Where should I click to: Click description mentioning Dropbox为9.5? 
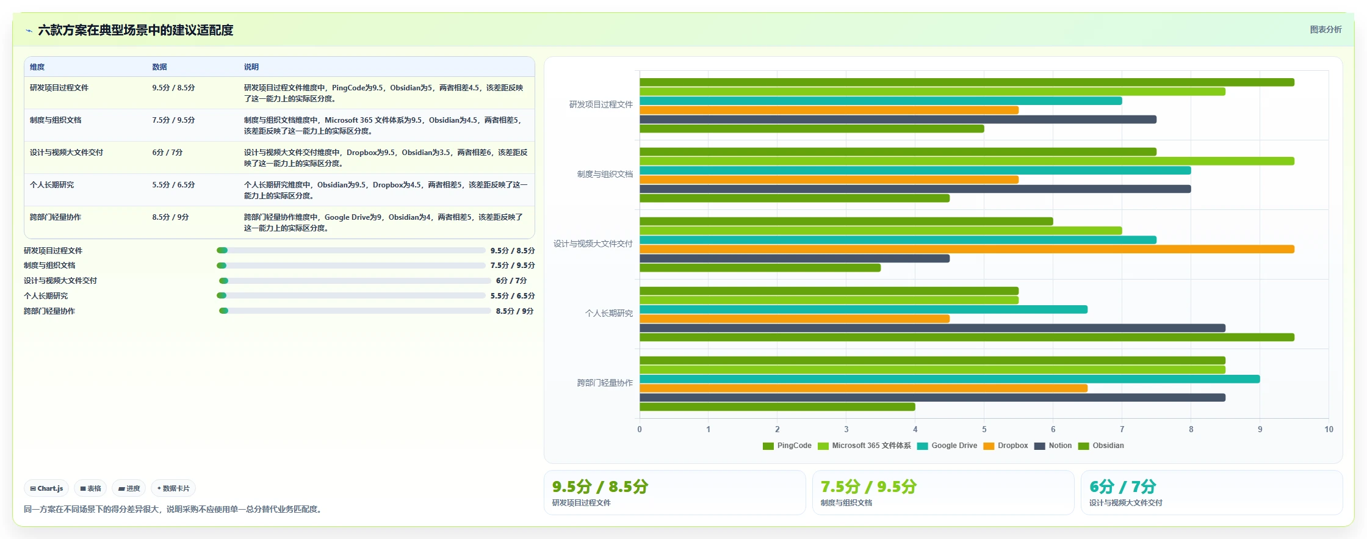point(386,158)
